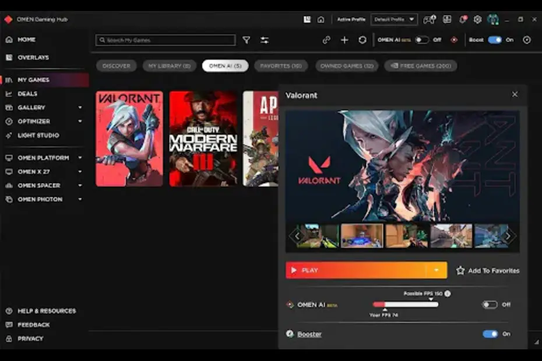
Task: Select the Apex Legends game card
Action: coord(261,139)
